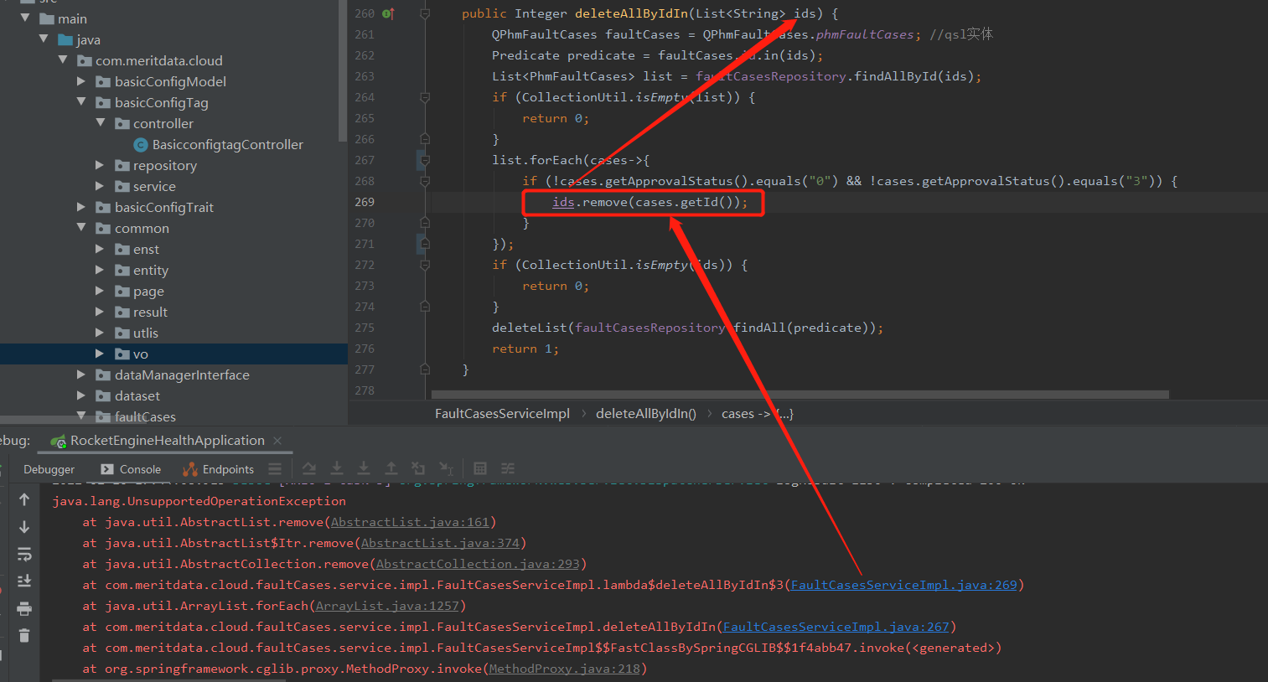Click the deleteAllByIdIn() breadcrumb
This screenshot has height=682, width=1268.
pos(646,414)
